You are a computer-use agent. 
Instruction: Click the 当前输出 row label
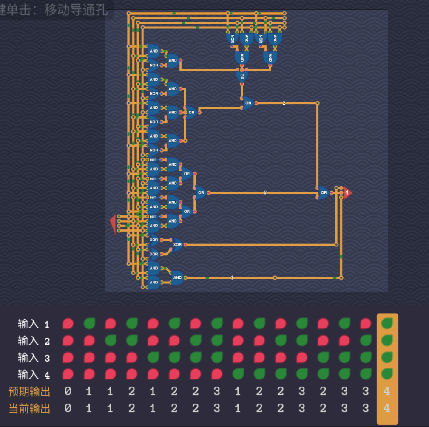pos(29,409)
